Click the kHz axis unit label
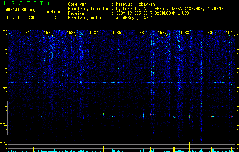 point(3,31)
